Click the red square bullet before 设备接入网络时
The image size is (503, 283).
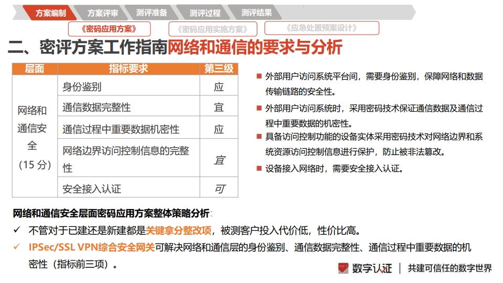[x=259, y=168]
